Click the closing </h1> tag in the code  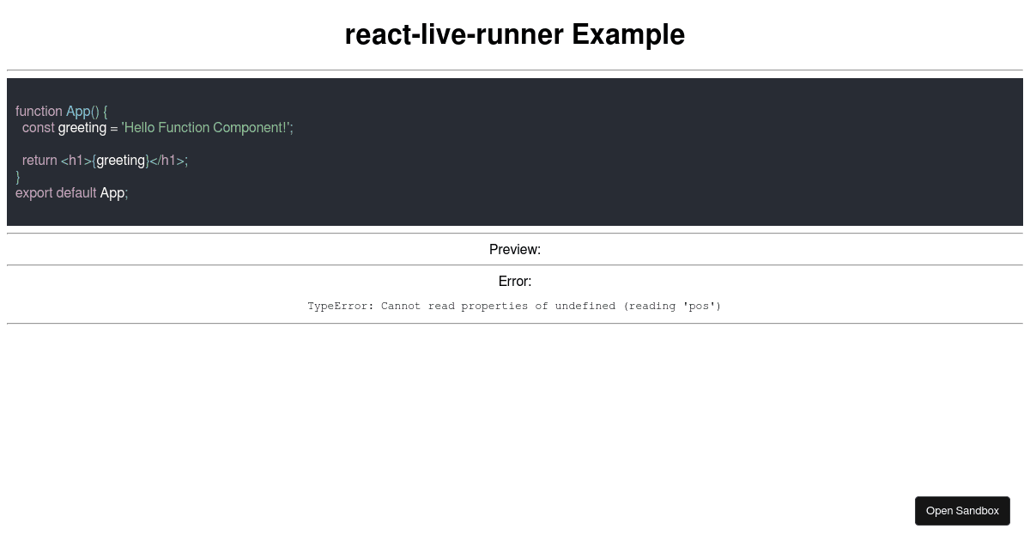click(167, 161)
